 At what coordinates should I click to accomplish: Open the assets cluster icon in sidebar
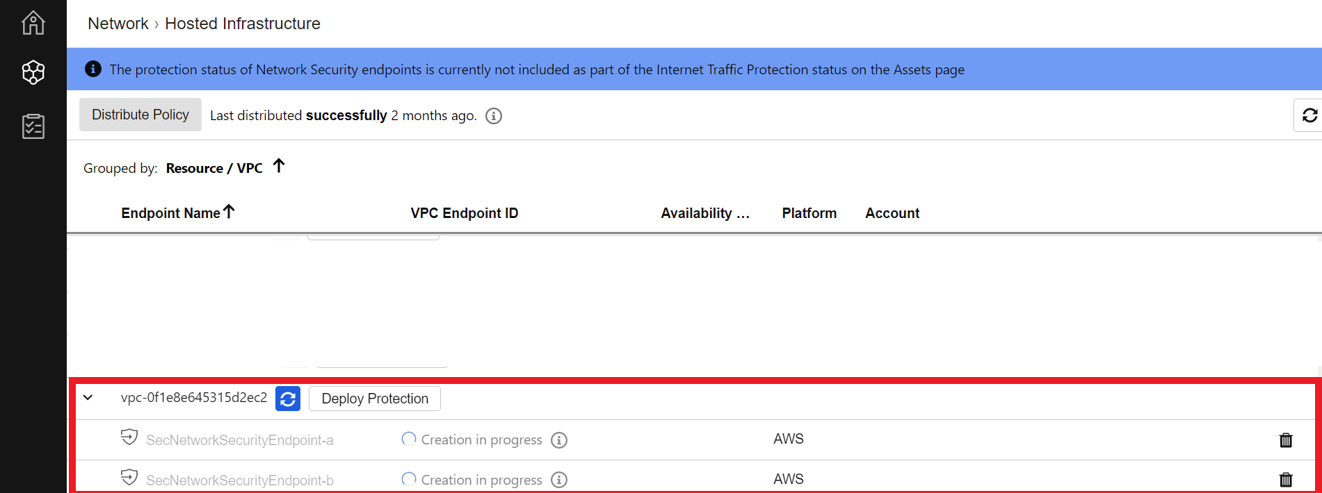click(x=33, y=72)
